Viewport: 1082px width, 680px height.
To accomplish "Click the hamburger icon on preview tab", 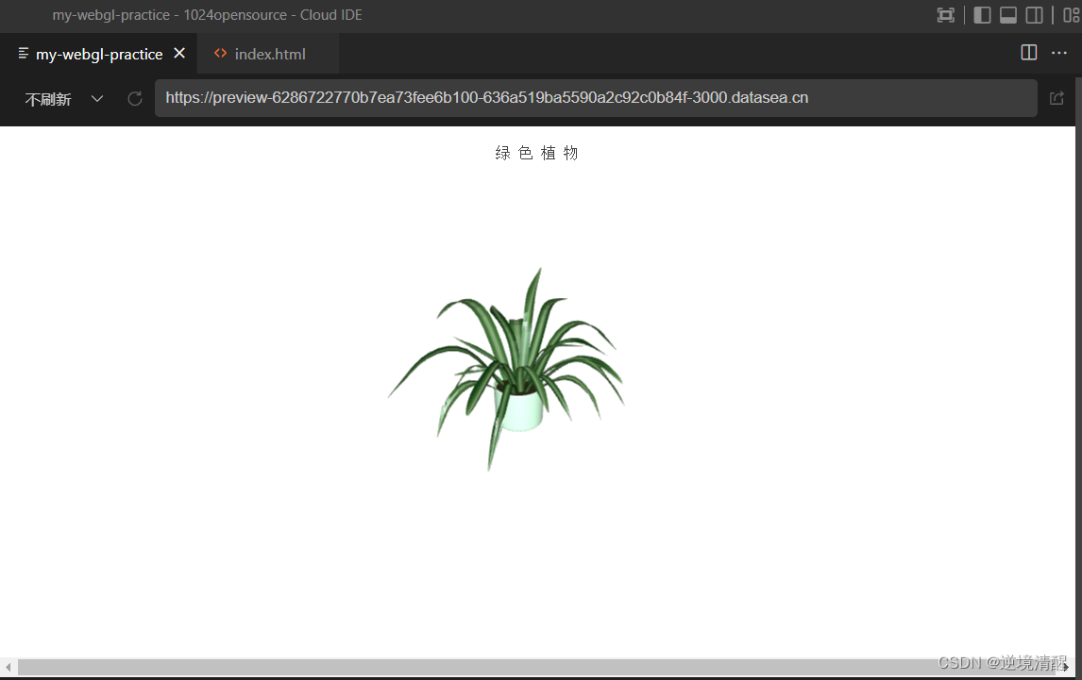I will coord(22,53).
